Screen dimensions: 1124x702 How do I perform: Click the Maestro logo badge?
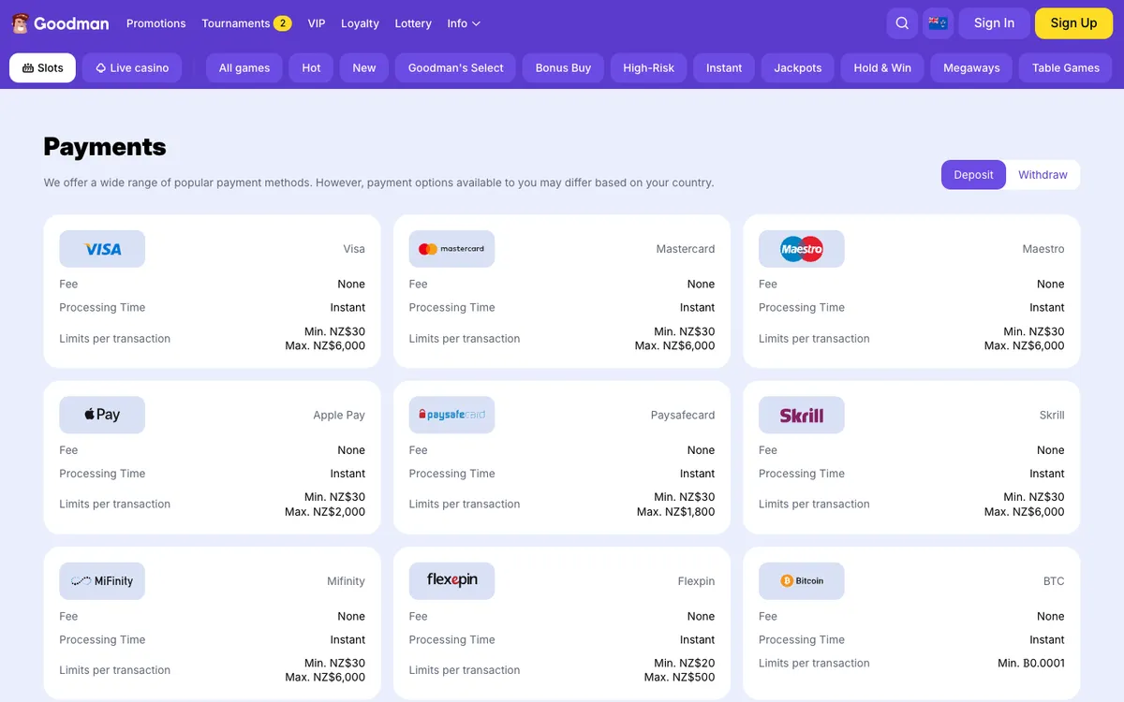[802, 249]
